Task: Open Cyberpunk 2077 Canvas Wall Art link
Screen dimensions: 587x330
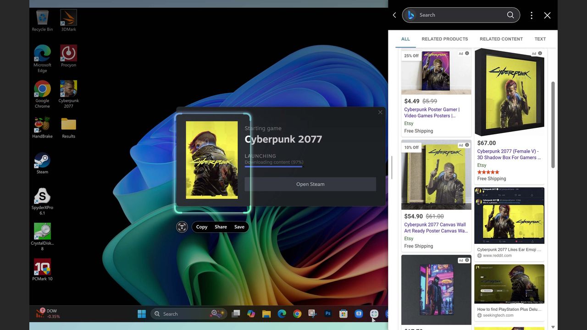Action: [x=436, y=228]
